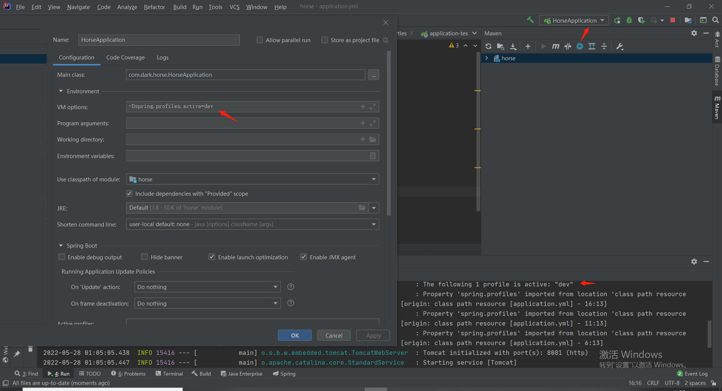Enable Allow parallel run checkbox
The image size is (722, 391).
[260, 40]
